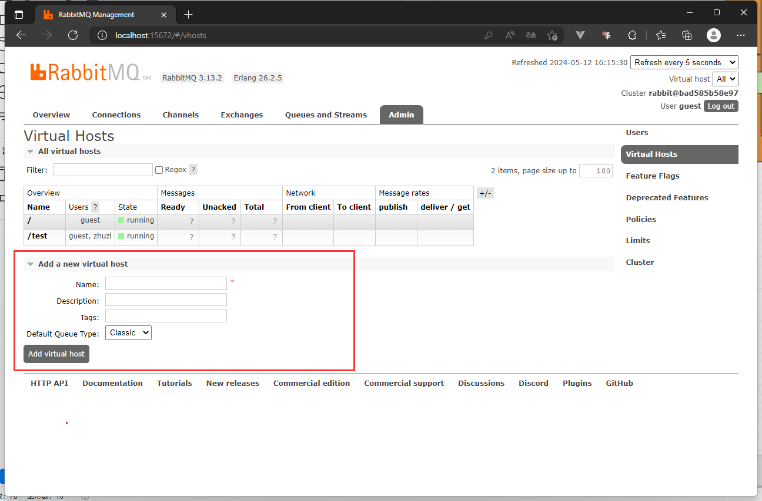Click site information icon in address bar
The height and width of the screenshot is (501, 762).
coord(102,35)
